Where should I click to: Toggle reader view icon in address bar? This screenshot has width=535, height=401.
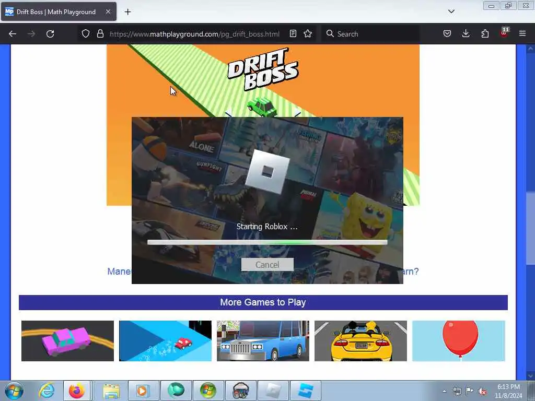293,34
